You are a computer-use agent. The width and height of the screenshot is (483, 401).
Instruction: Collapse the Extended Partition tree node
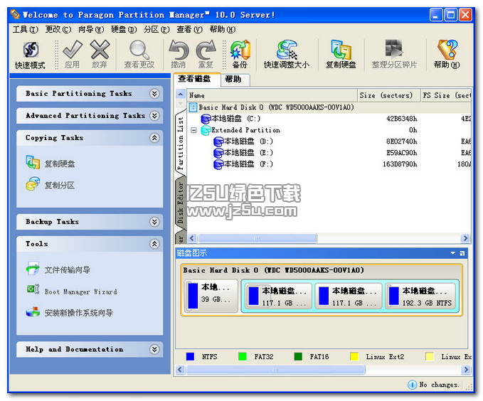click(x=193, y=130)
